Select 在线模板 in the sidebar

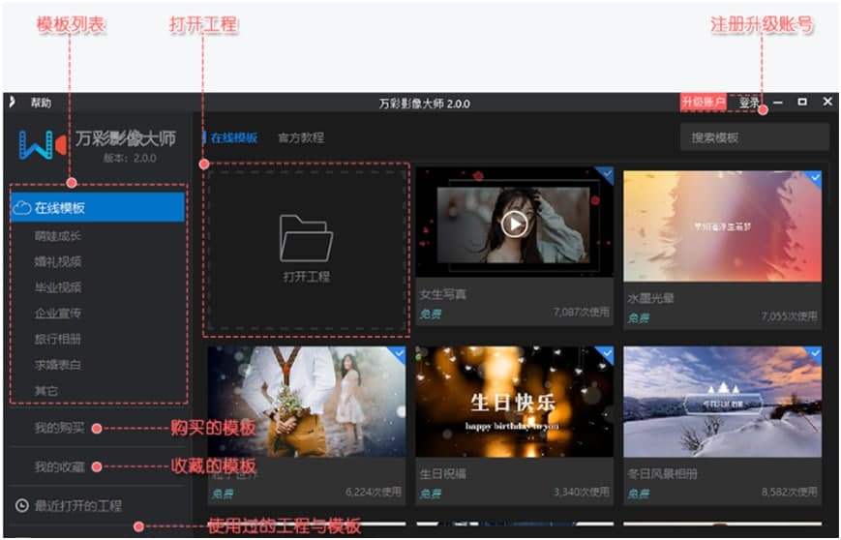pyautogui.click(x=98, y=207)
